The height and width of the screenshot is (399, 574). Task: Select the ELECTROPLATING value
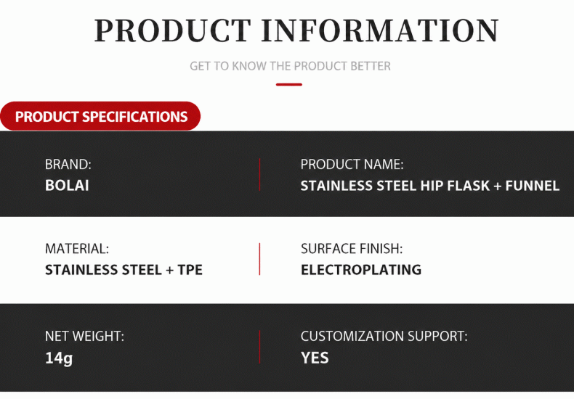pyautogui.click(x=361, y=270)
